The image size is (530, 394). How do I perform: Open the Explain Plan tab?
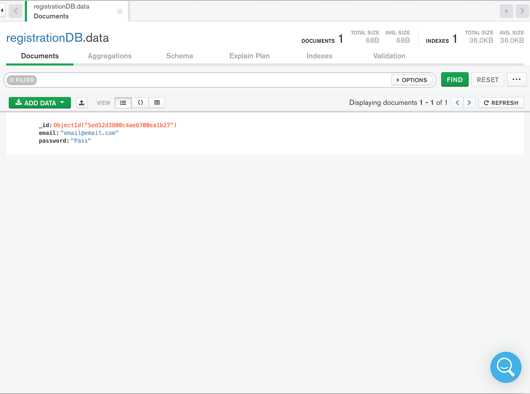(x=249, y=56)
